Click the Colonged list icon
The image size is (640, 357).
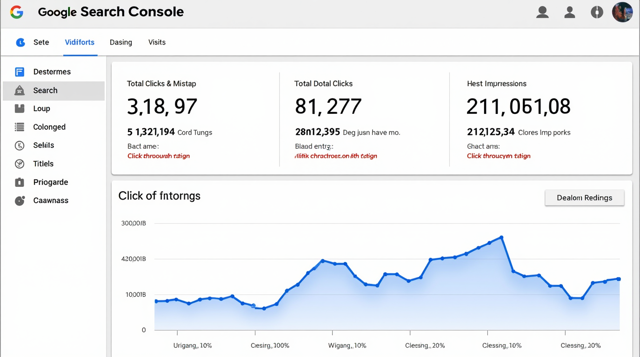tap(20, 127)
